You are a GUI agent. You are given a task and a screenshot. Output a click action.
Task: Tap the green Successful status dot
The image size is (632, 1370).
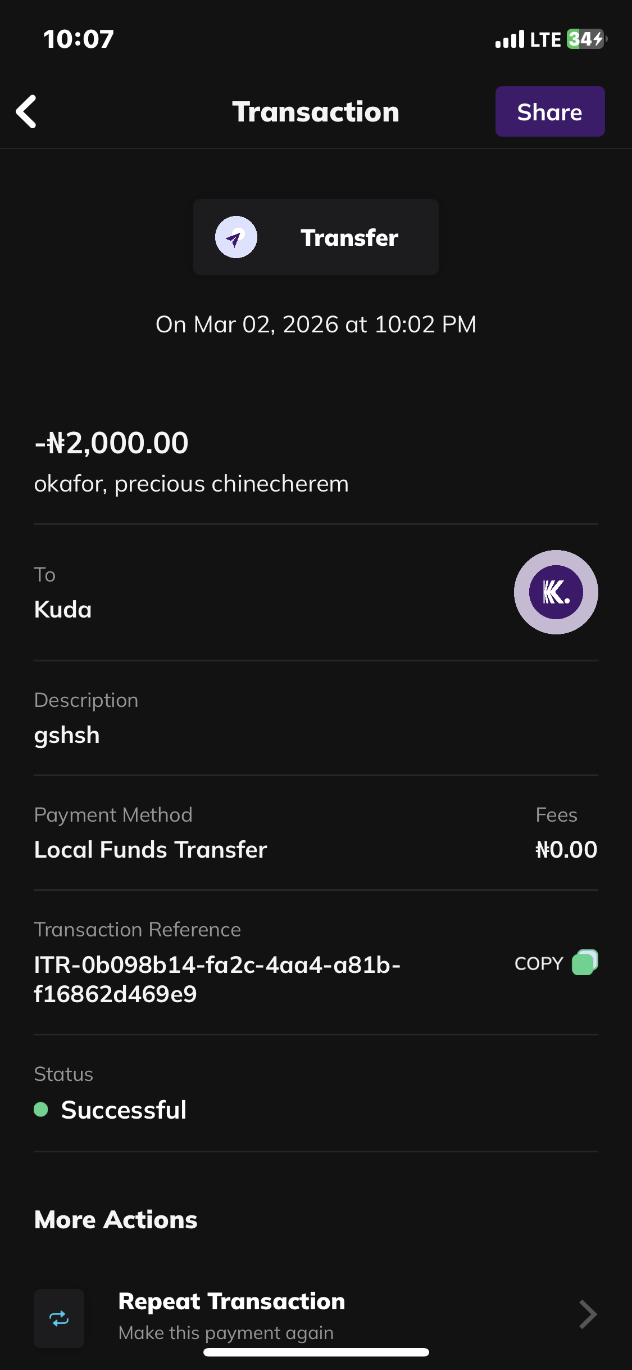pos(41,1109)
